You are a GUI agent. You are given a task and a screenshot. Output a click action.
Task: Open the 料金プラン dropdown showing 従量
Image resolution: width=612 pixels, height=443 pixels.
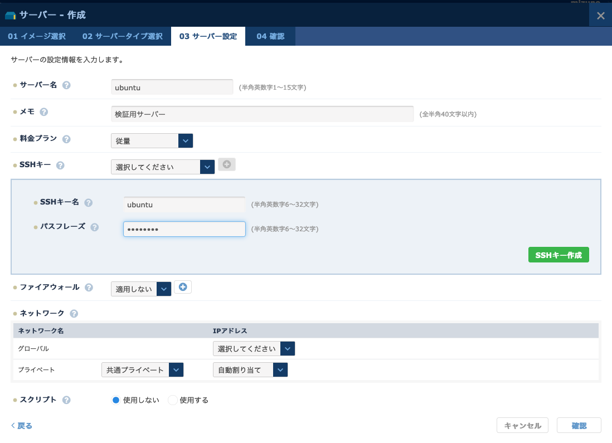(x=152, y=141)
